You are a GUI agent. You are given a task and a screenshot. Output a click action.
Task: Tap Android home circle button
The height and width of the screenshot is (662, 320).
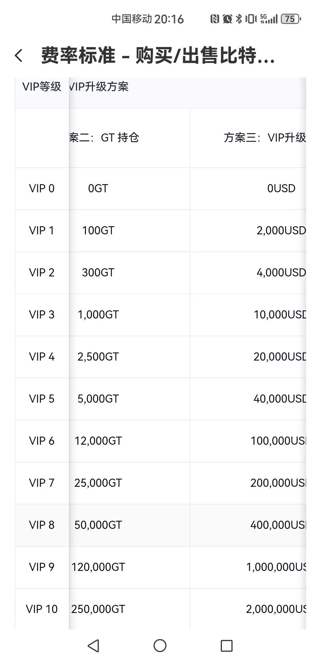pyautogui.click(x=160, y=646)
